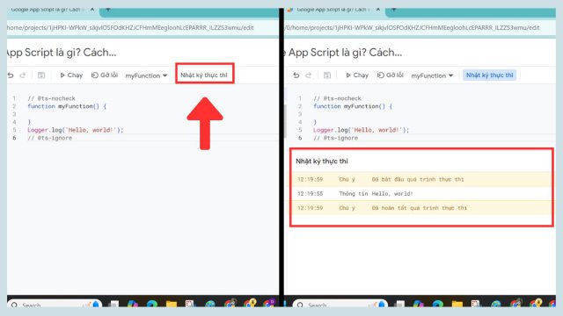The height and width of the screenshot is (316, 563).
Task: Run script with Chạy in left editor
Action: [x=71, y=75]
